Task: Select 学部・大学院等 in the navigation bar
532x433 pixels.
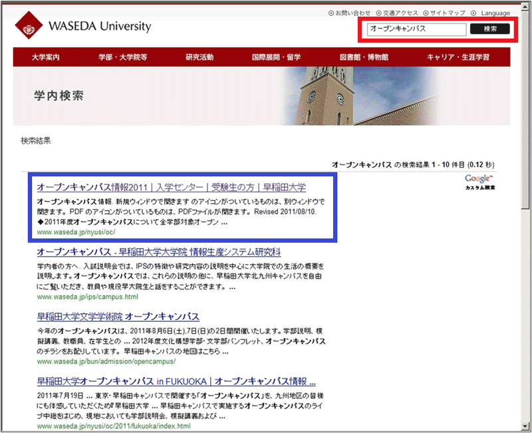Action: [x=122, y=57]
